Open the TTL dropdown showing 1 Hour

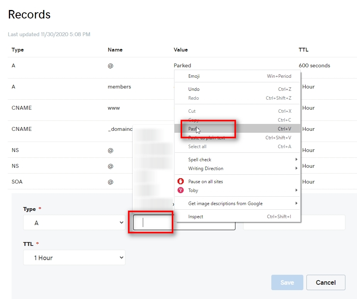coord(74,257)
